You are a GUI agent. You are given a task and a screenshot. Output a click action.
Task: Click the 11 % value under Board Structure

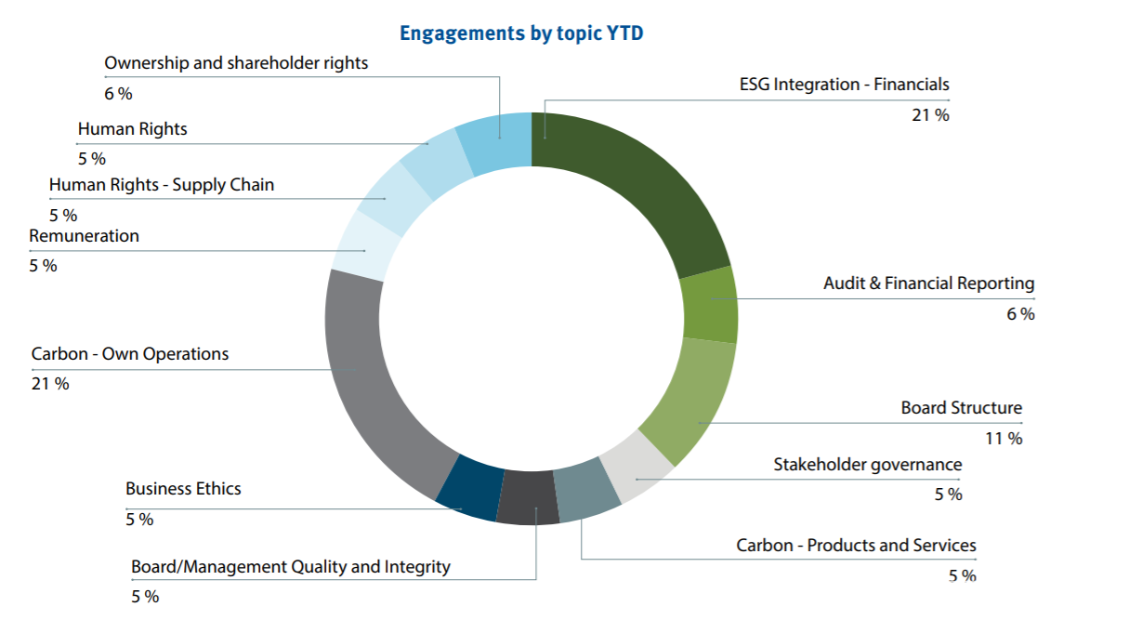(x=1004, y=439)
